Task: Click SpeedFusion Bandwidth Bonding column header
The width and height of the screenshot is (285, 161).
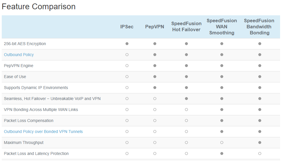Action: tap(259, 27)
